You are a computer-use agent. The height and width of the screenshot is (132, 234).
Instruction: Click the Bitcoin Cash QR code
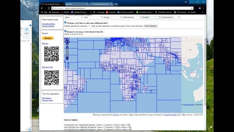(x=52, y=78)
